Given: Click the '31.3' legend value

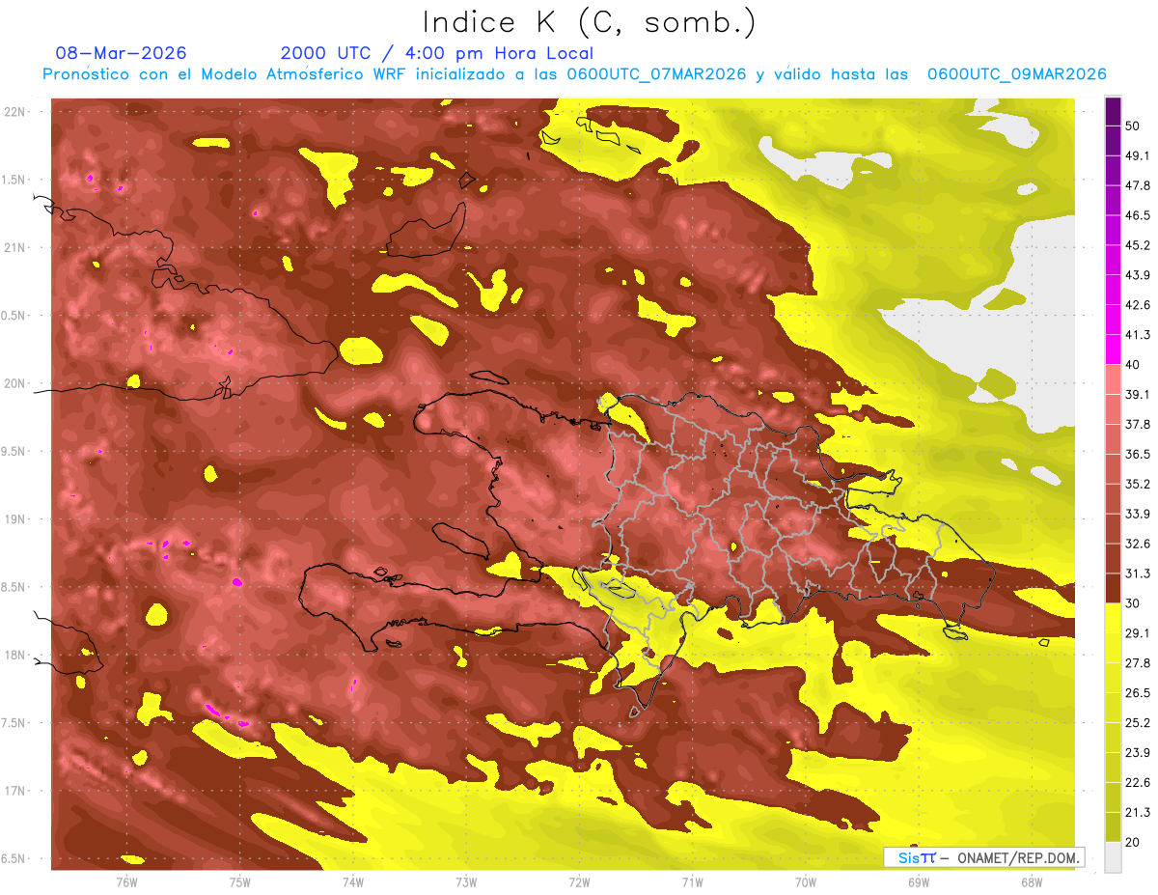Looking at the screenshot, I should tap(1137, 573).
